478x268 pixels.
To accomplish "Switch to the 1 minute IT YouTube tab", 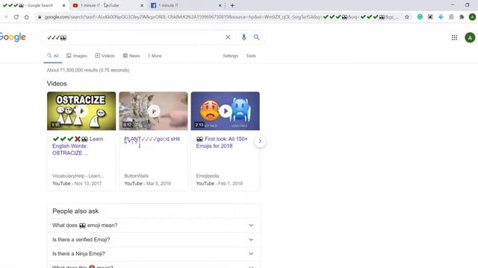I will click(108, 5).
